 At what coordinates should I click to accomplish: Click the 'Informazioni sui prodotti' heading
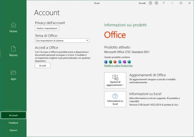[x=125, y=25]
